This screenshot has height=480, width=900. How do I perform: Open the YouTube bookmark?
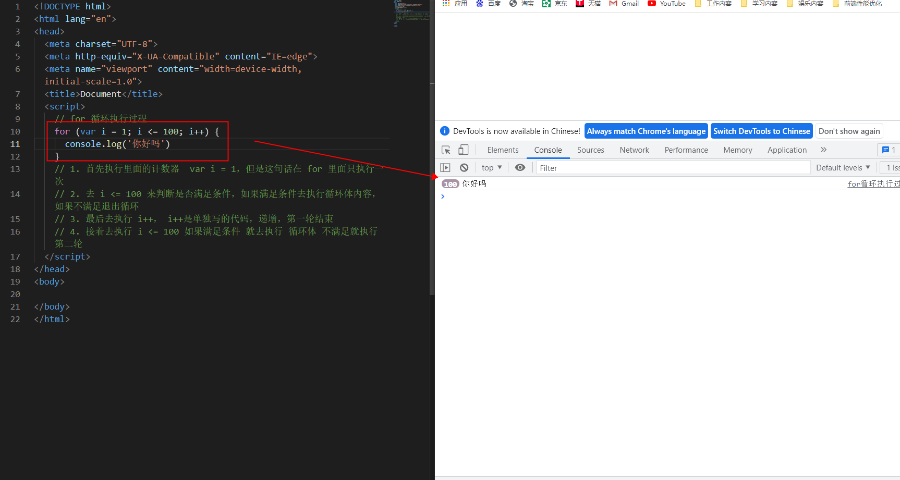667,3
